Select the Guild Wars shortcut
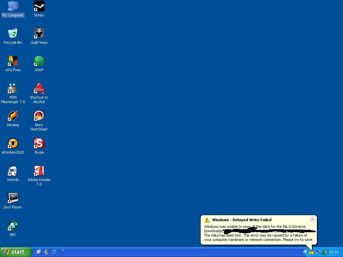The image size is (343, 257). click(39, 36)
